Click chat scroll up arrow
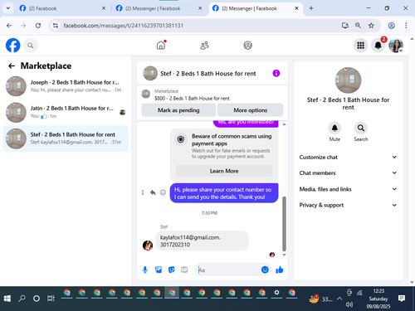 click(284, 124)
